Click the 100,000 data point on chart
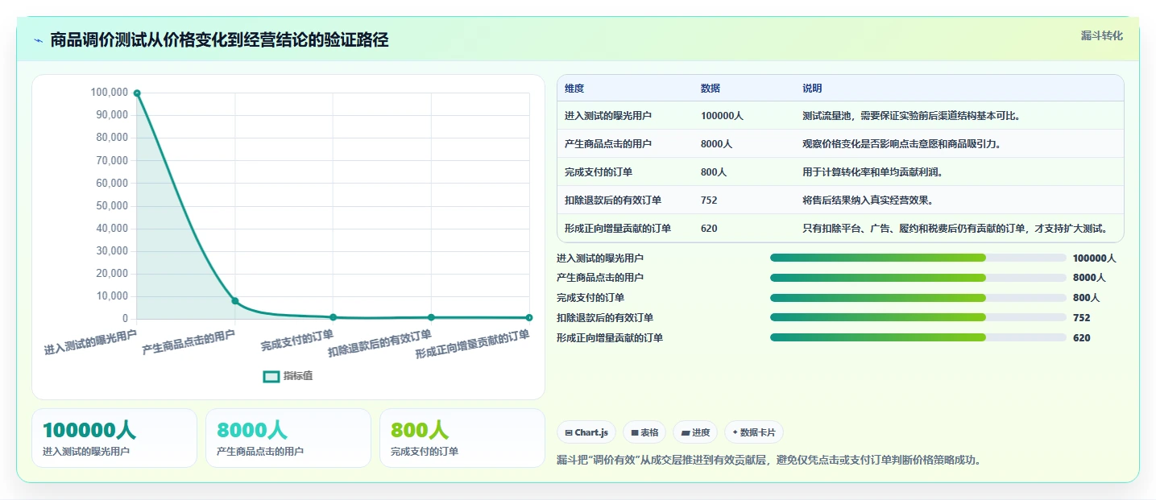Screen dimensions: 1156x500 click(x=137, y=93)
